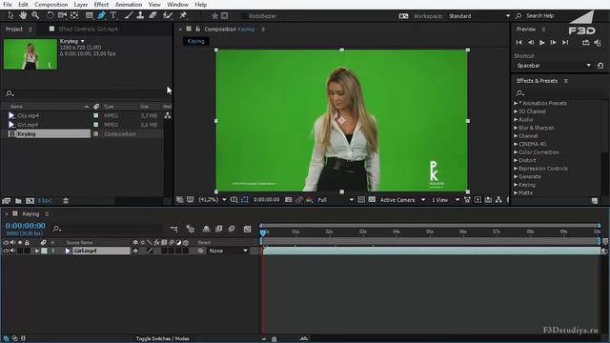610x343 pixels.
Task: Open the Composition menu
Action: click(x=51, y=5)
